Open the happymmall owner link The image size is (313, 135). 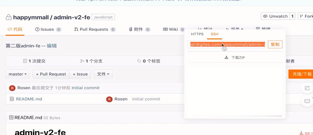[x=31, y=17]
